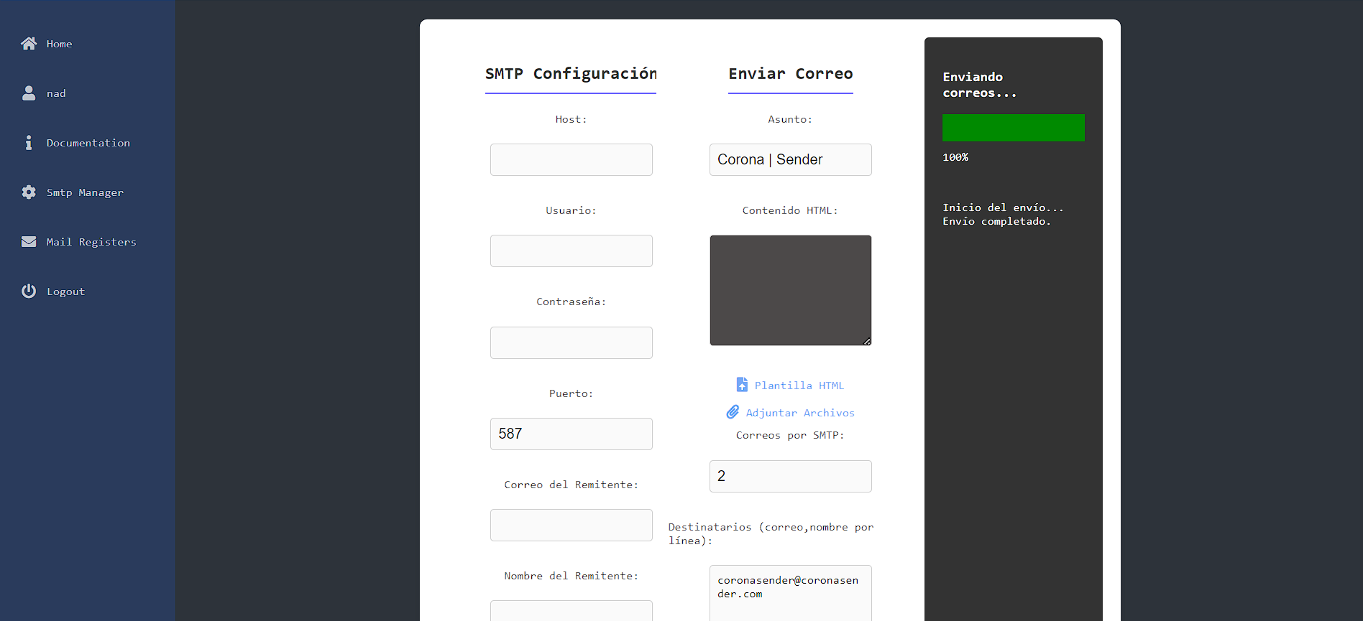Click the user profile icon beside nad
The image size is (1363, 621).
[29, 93]
